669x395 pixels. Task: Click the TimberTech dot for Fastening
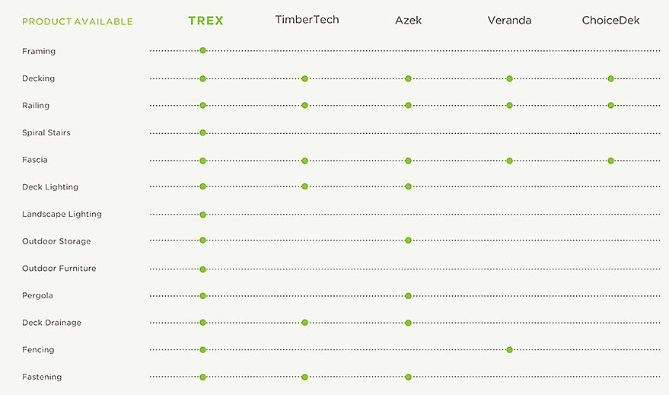click(x=304, y=377)
